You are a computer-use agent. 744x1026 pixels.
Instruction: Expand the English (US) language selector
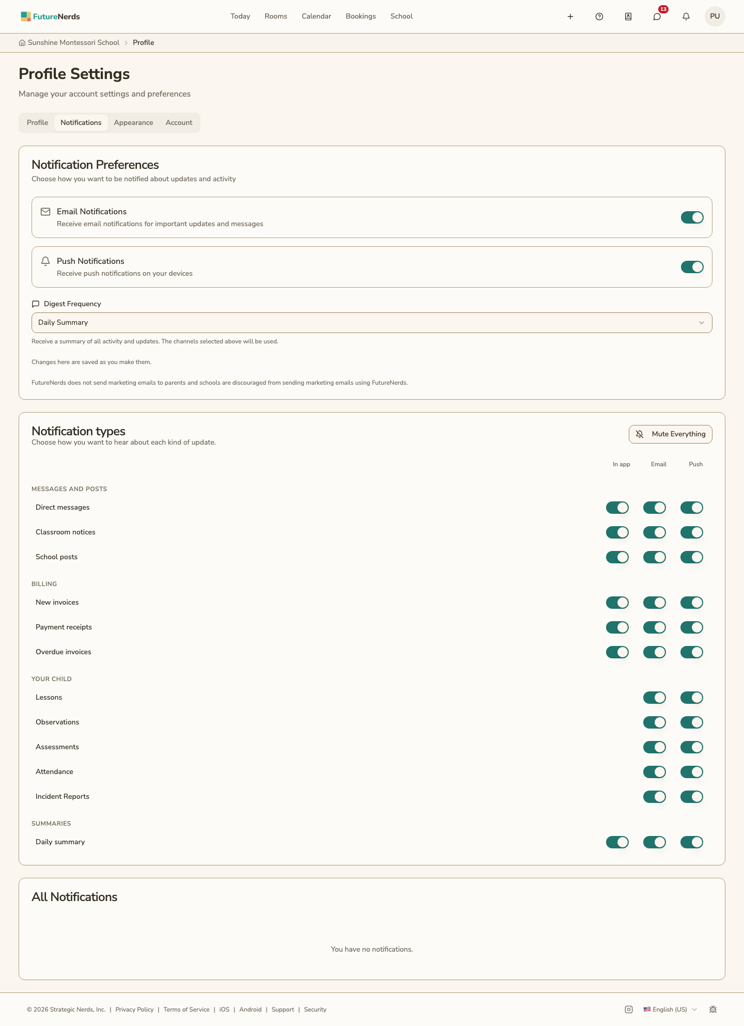(670, 1009)
